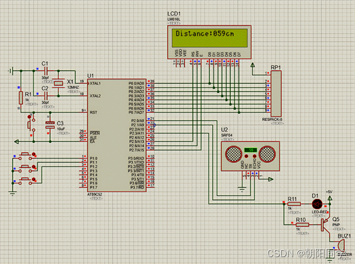Viewport: 355px width, 264px height.
Task: Click the pushbutton wired to P1.1
Action: point(25,169)
